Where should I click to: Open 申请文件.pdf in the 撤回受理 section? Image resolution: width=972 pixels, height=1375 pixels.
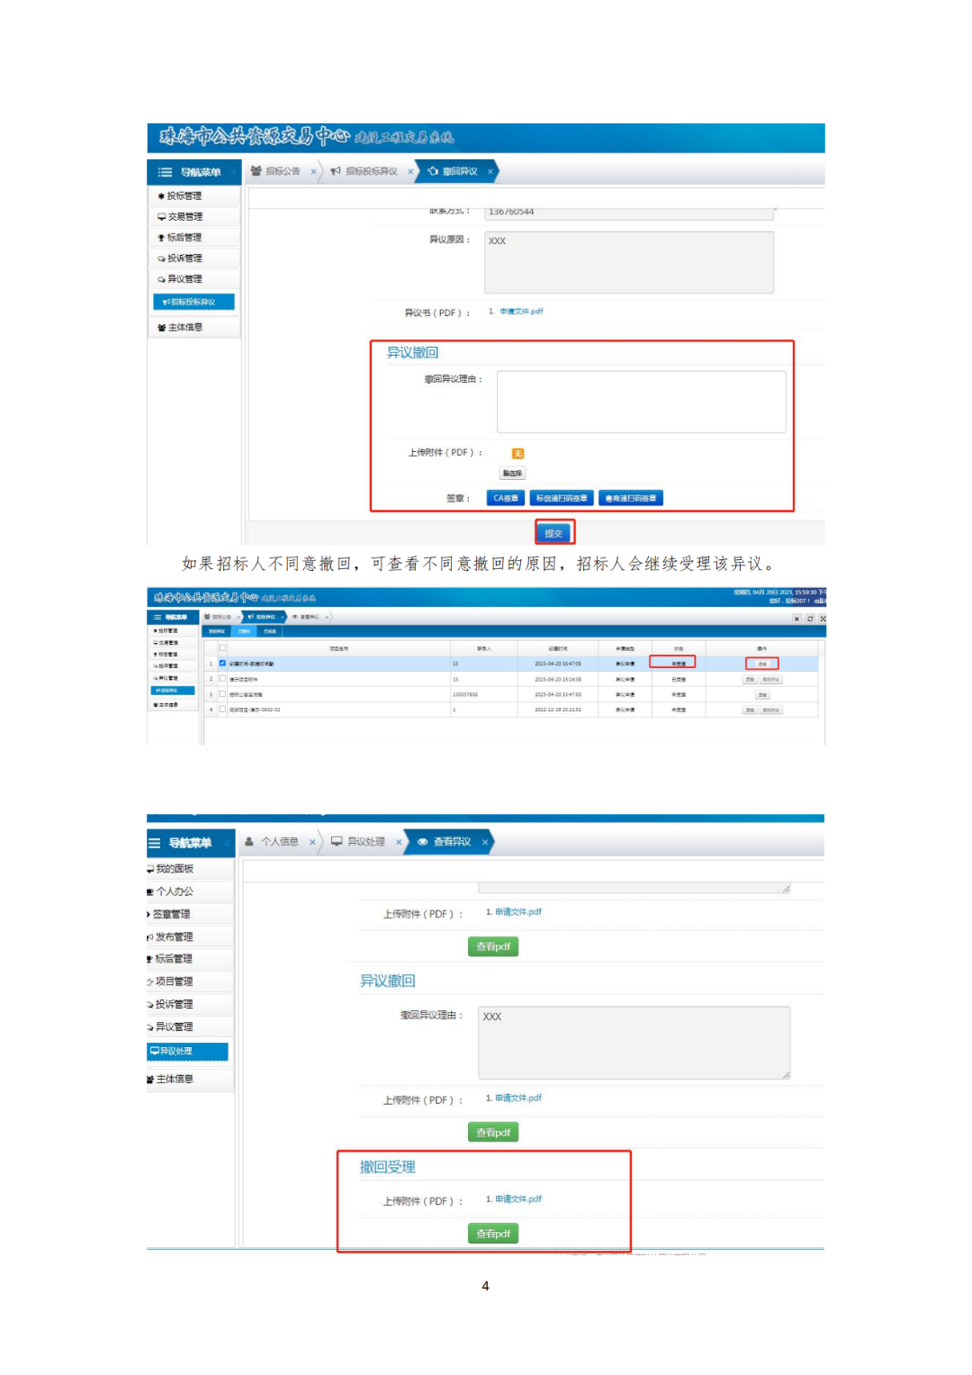518,1199
